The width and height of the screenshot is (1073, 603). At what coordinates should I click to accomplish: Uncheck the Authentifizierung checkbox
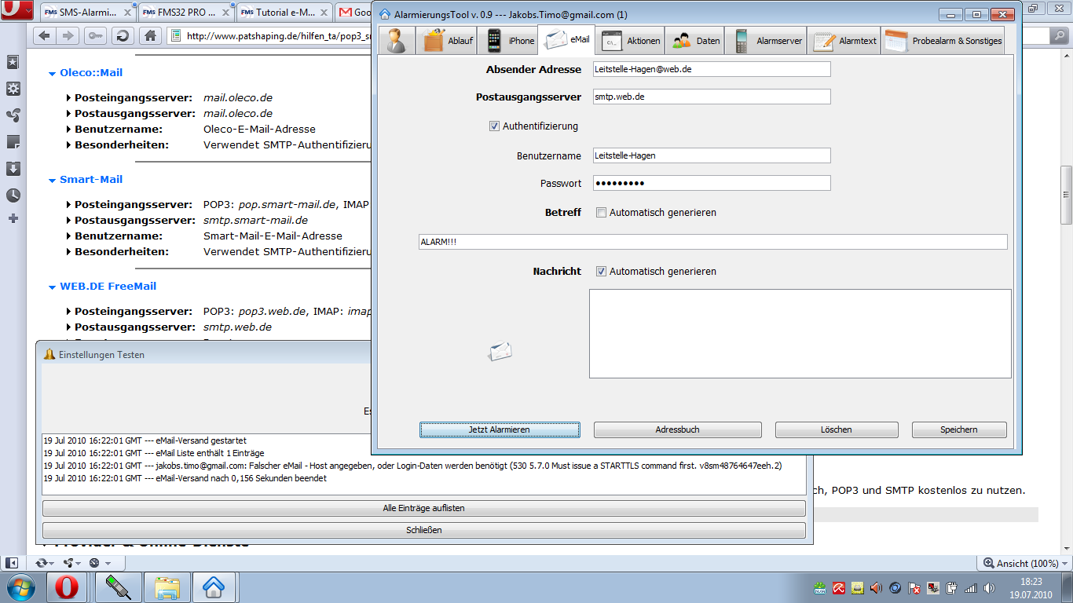(x=495, y=126)
